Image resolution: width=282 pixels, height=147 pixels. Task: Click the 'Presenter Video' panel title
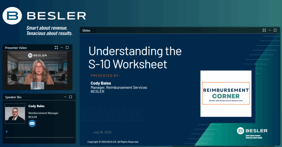coord(16,48)
